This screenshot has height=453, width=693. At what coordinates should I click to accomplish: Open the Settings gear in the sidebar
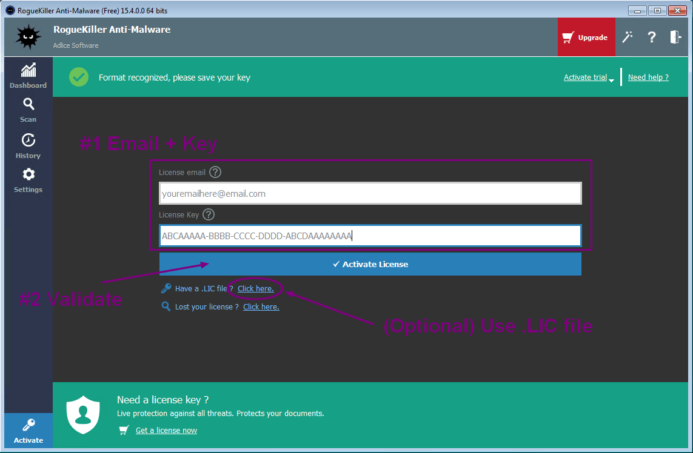click(x=28, y=180)
